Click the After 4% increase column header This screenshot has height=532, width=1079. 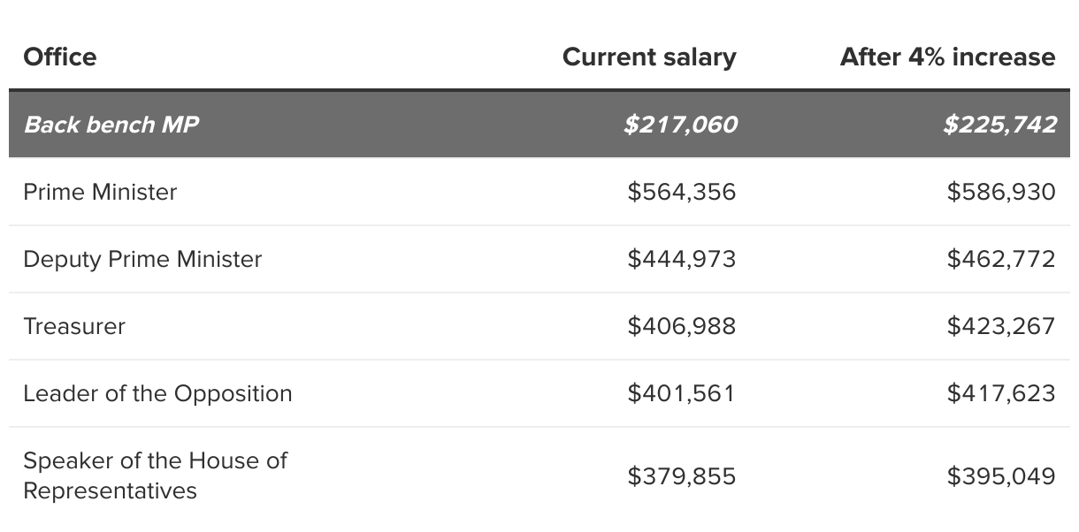tap(947, 57)
